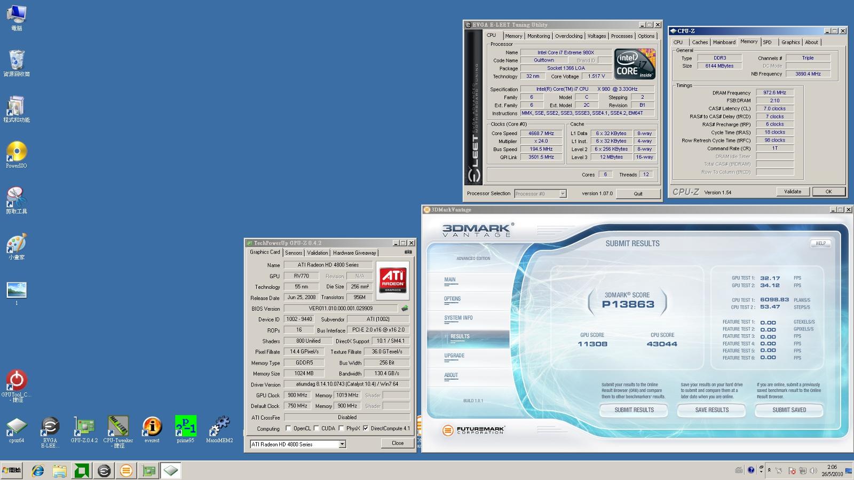Open Action Center flag tray icon
This screenshot has width=854, height=480.
[x=791, y=470]
